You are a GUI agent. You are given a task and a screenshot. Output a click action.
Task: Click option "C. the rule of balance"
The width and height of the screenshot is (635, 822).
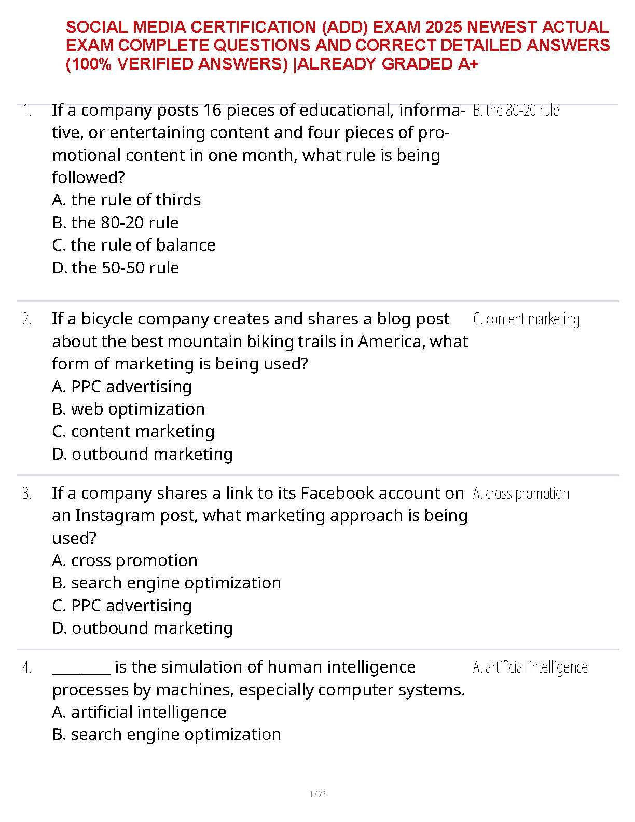click(133, 245)
